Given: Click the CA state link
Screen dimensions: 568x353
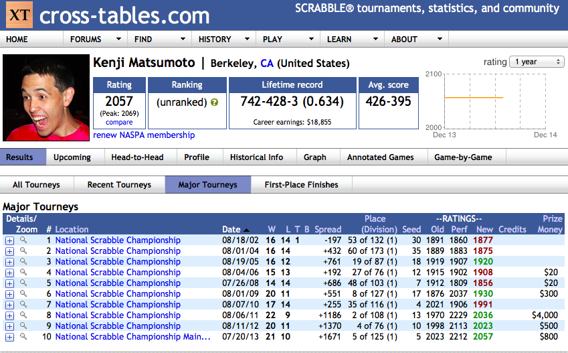Looking at the screenshot, I should 267,64.
